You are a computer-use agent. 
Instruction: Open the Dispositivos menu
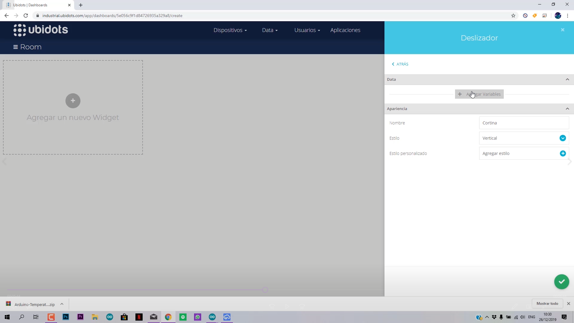tap(230, 30)
